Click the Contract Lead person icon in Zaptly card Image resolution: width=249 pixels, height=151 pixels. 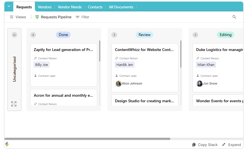[35, 76]
